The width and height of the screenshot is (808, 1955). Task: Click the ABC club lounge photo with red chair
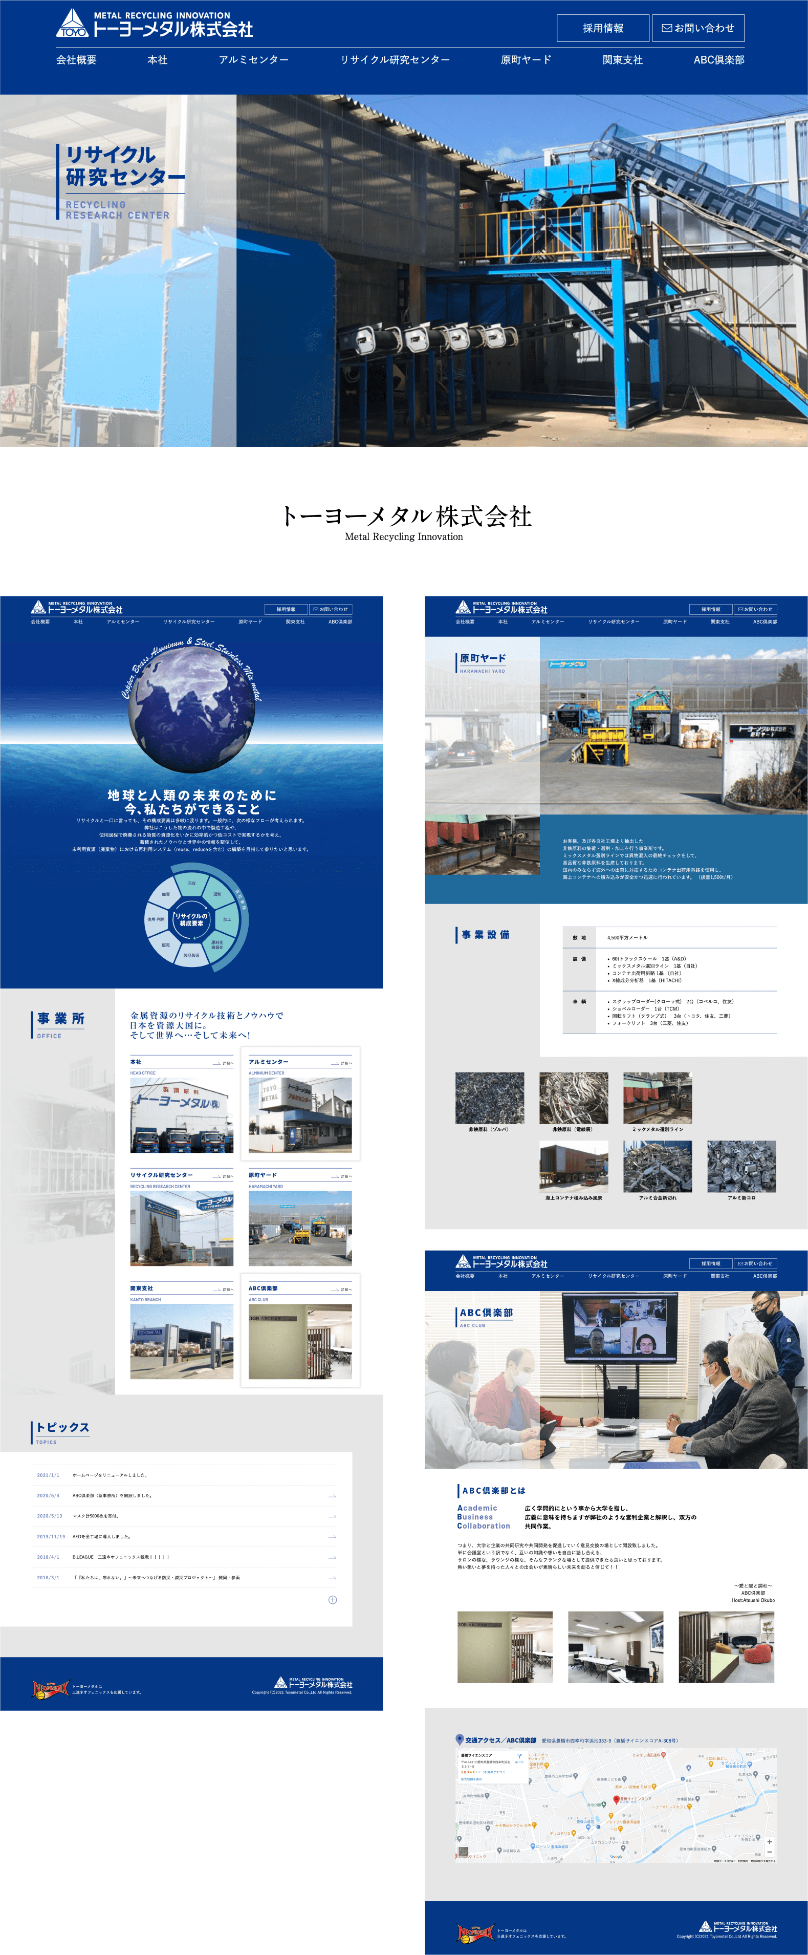pyautogui.click(x=727, y=1647)
